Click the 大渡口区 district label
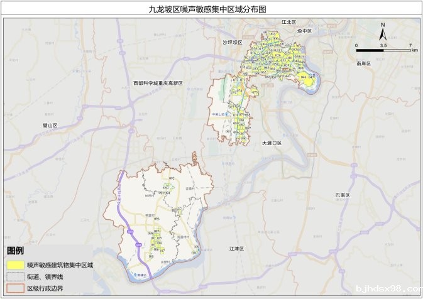 [272, 143]
